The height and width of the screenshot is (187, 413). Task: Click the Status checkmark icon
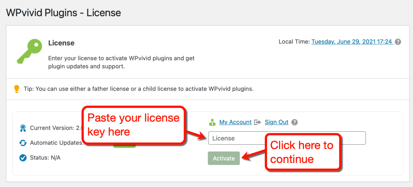click(23, 157)
